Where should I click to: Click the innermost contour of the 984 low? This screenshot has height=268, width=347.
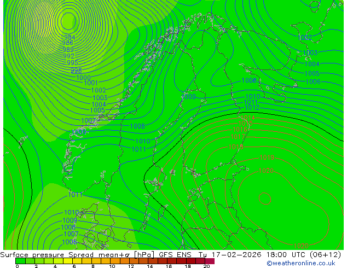point(68,21)
